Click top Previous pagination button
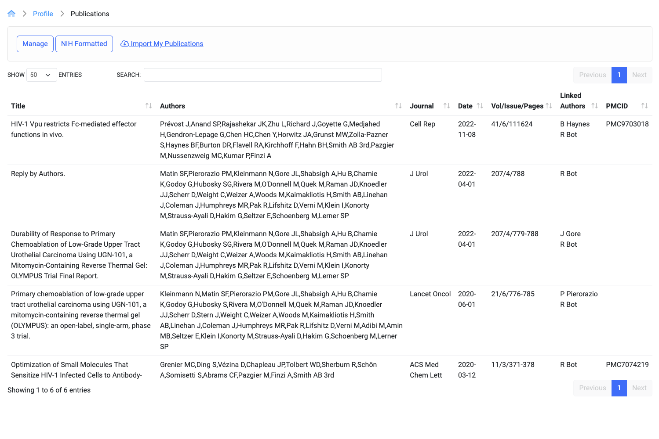659x439 pixels. point(592,75)
